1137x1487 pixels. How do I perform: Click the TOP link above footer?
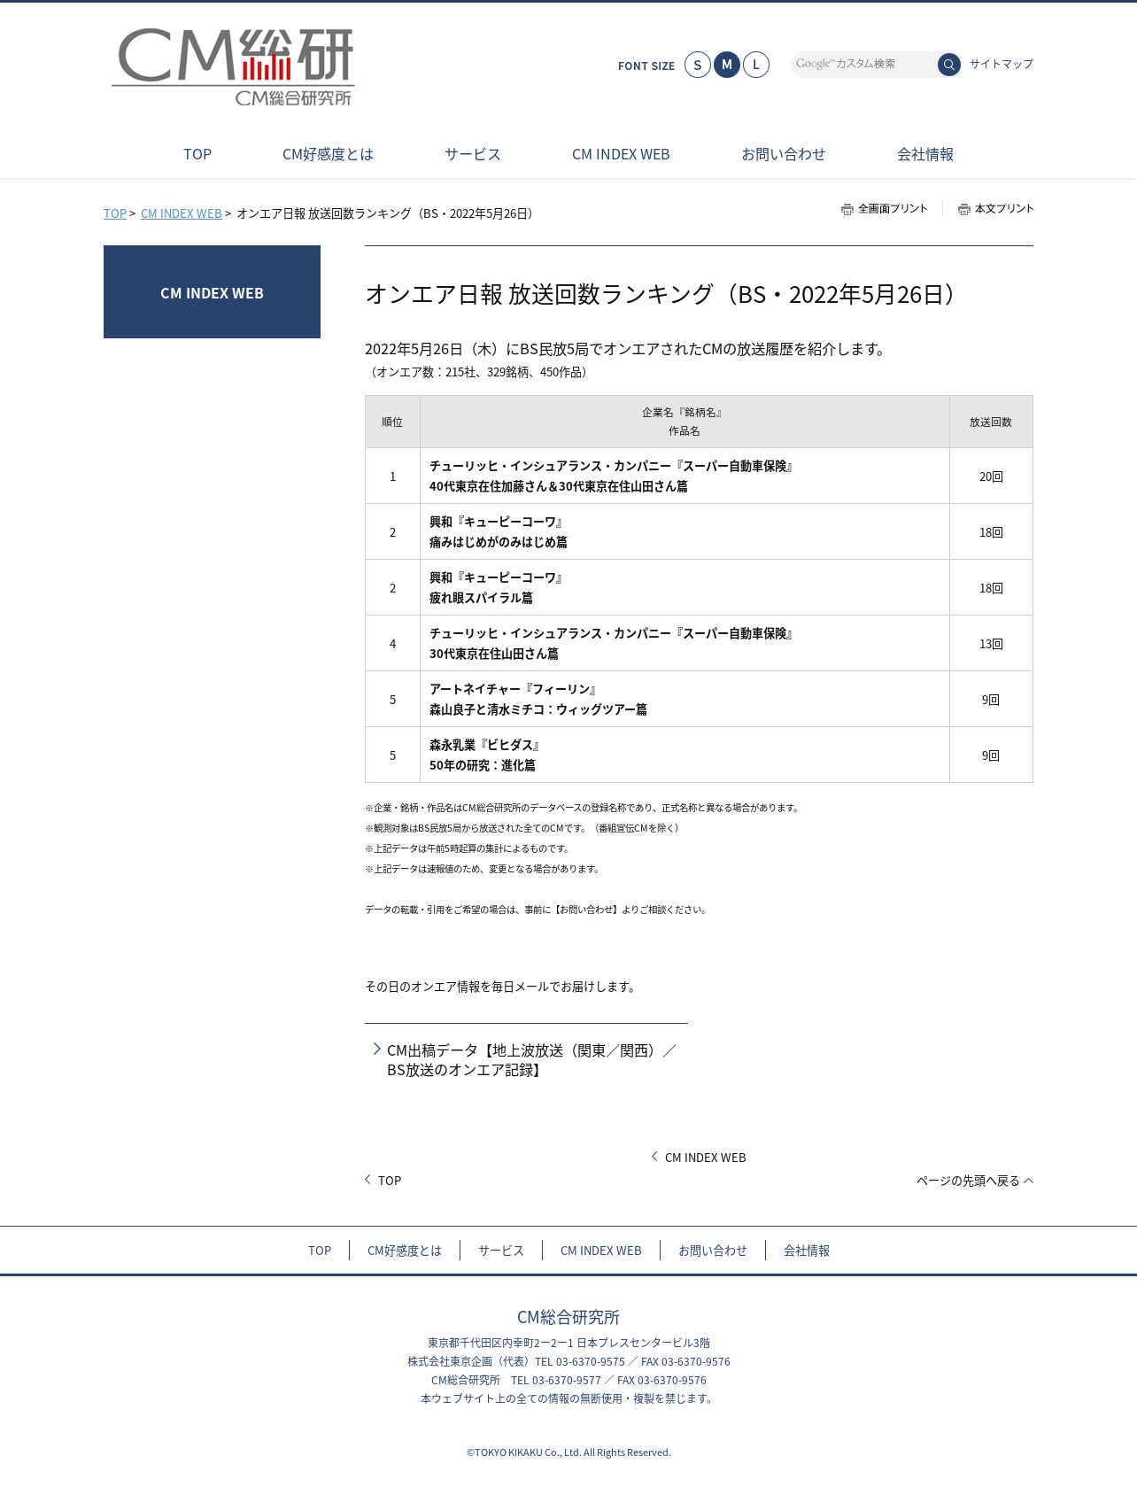(x=390, y=1181)
